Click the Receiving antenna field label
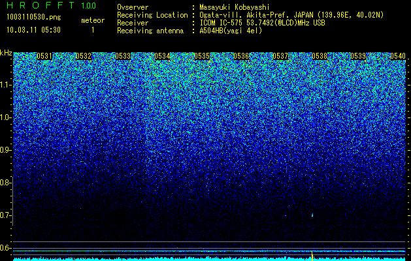411x261 pixels. [150, 31]
